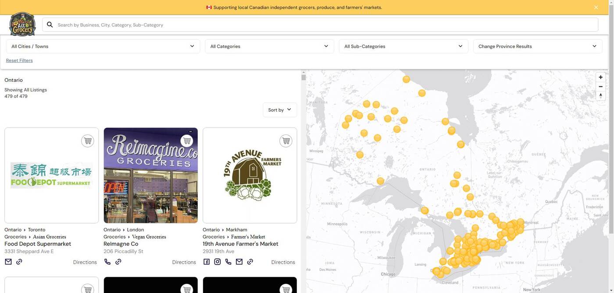Open the All Sub-Categories dropdown

click(x=403, y=46)
